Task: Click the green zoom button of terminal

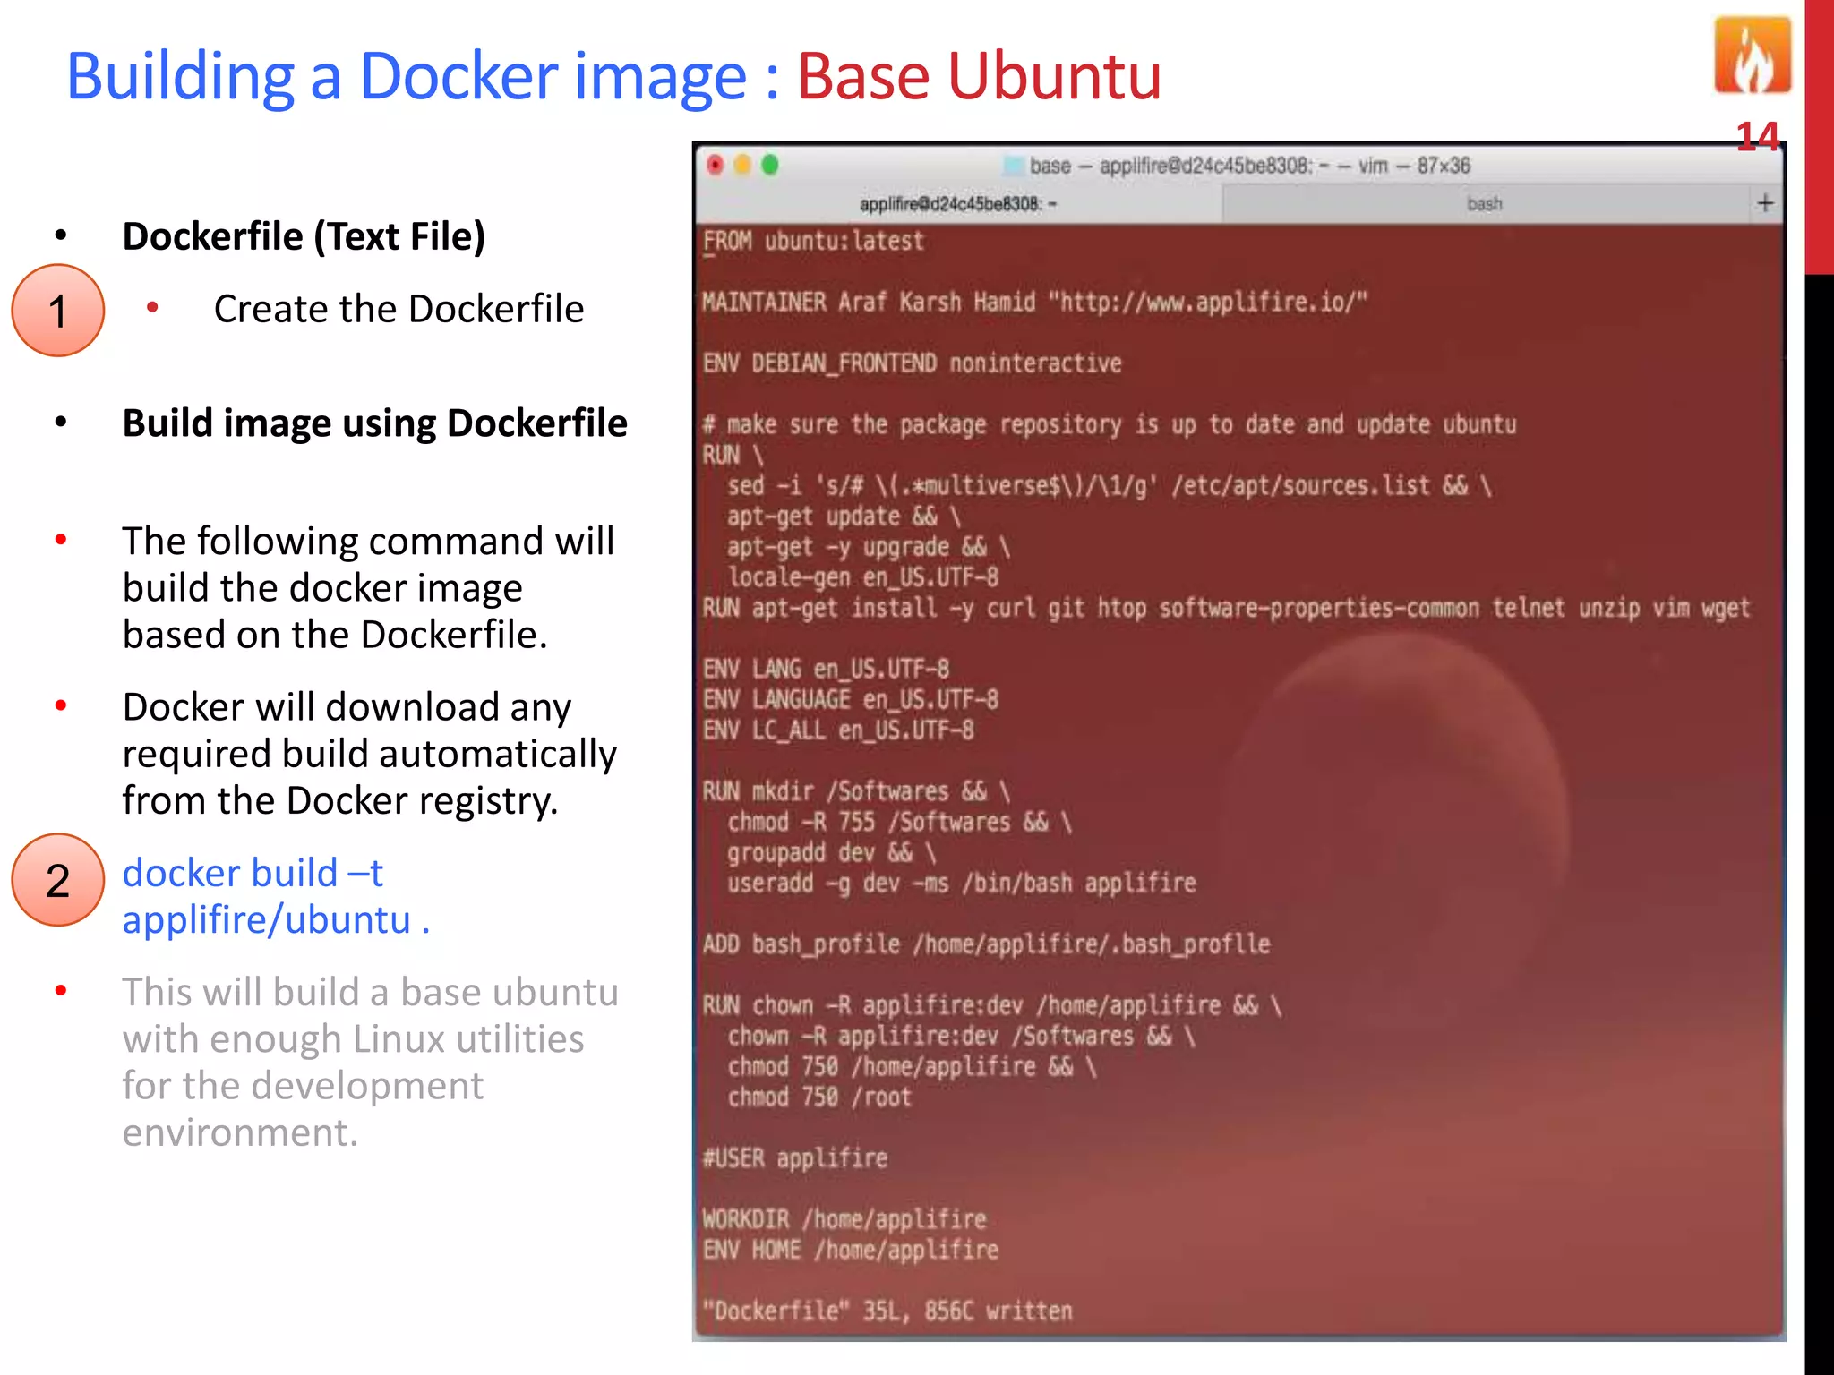Action: pos(770,165)
